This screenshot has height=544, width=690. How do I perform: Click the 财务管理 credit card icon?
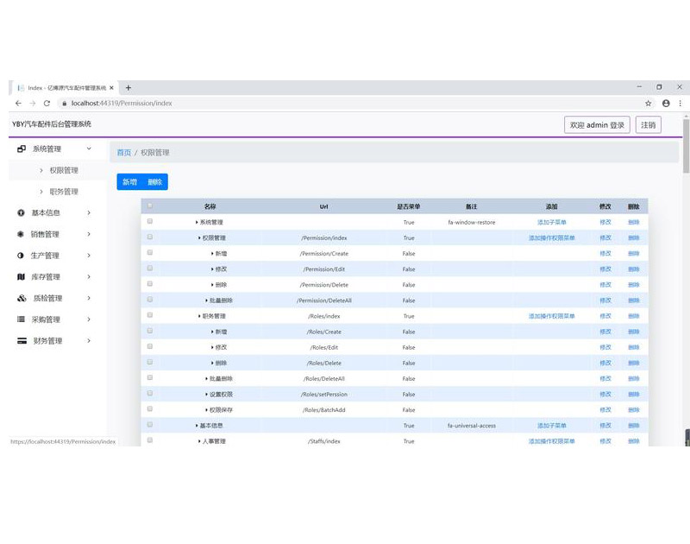click(21, 341)
